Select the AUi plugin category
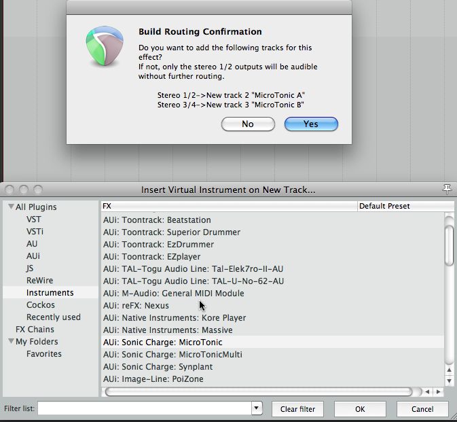The width and height of the screenshot is (457, 422). (33, 256)
